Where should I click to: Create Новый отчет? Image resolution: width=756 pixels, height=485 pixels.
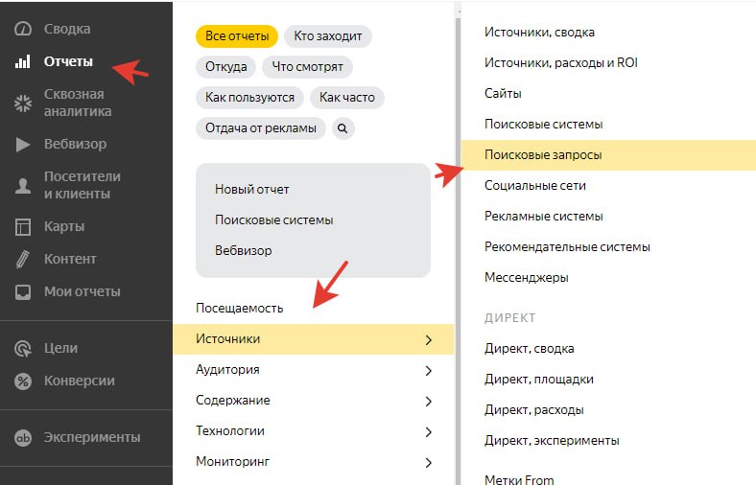tap(251, 189)
